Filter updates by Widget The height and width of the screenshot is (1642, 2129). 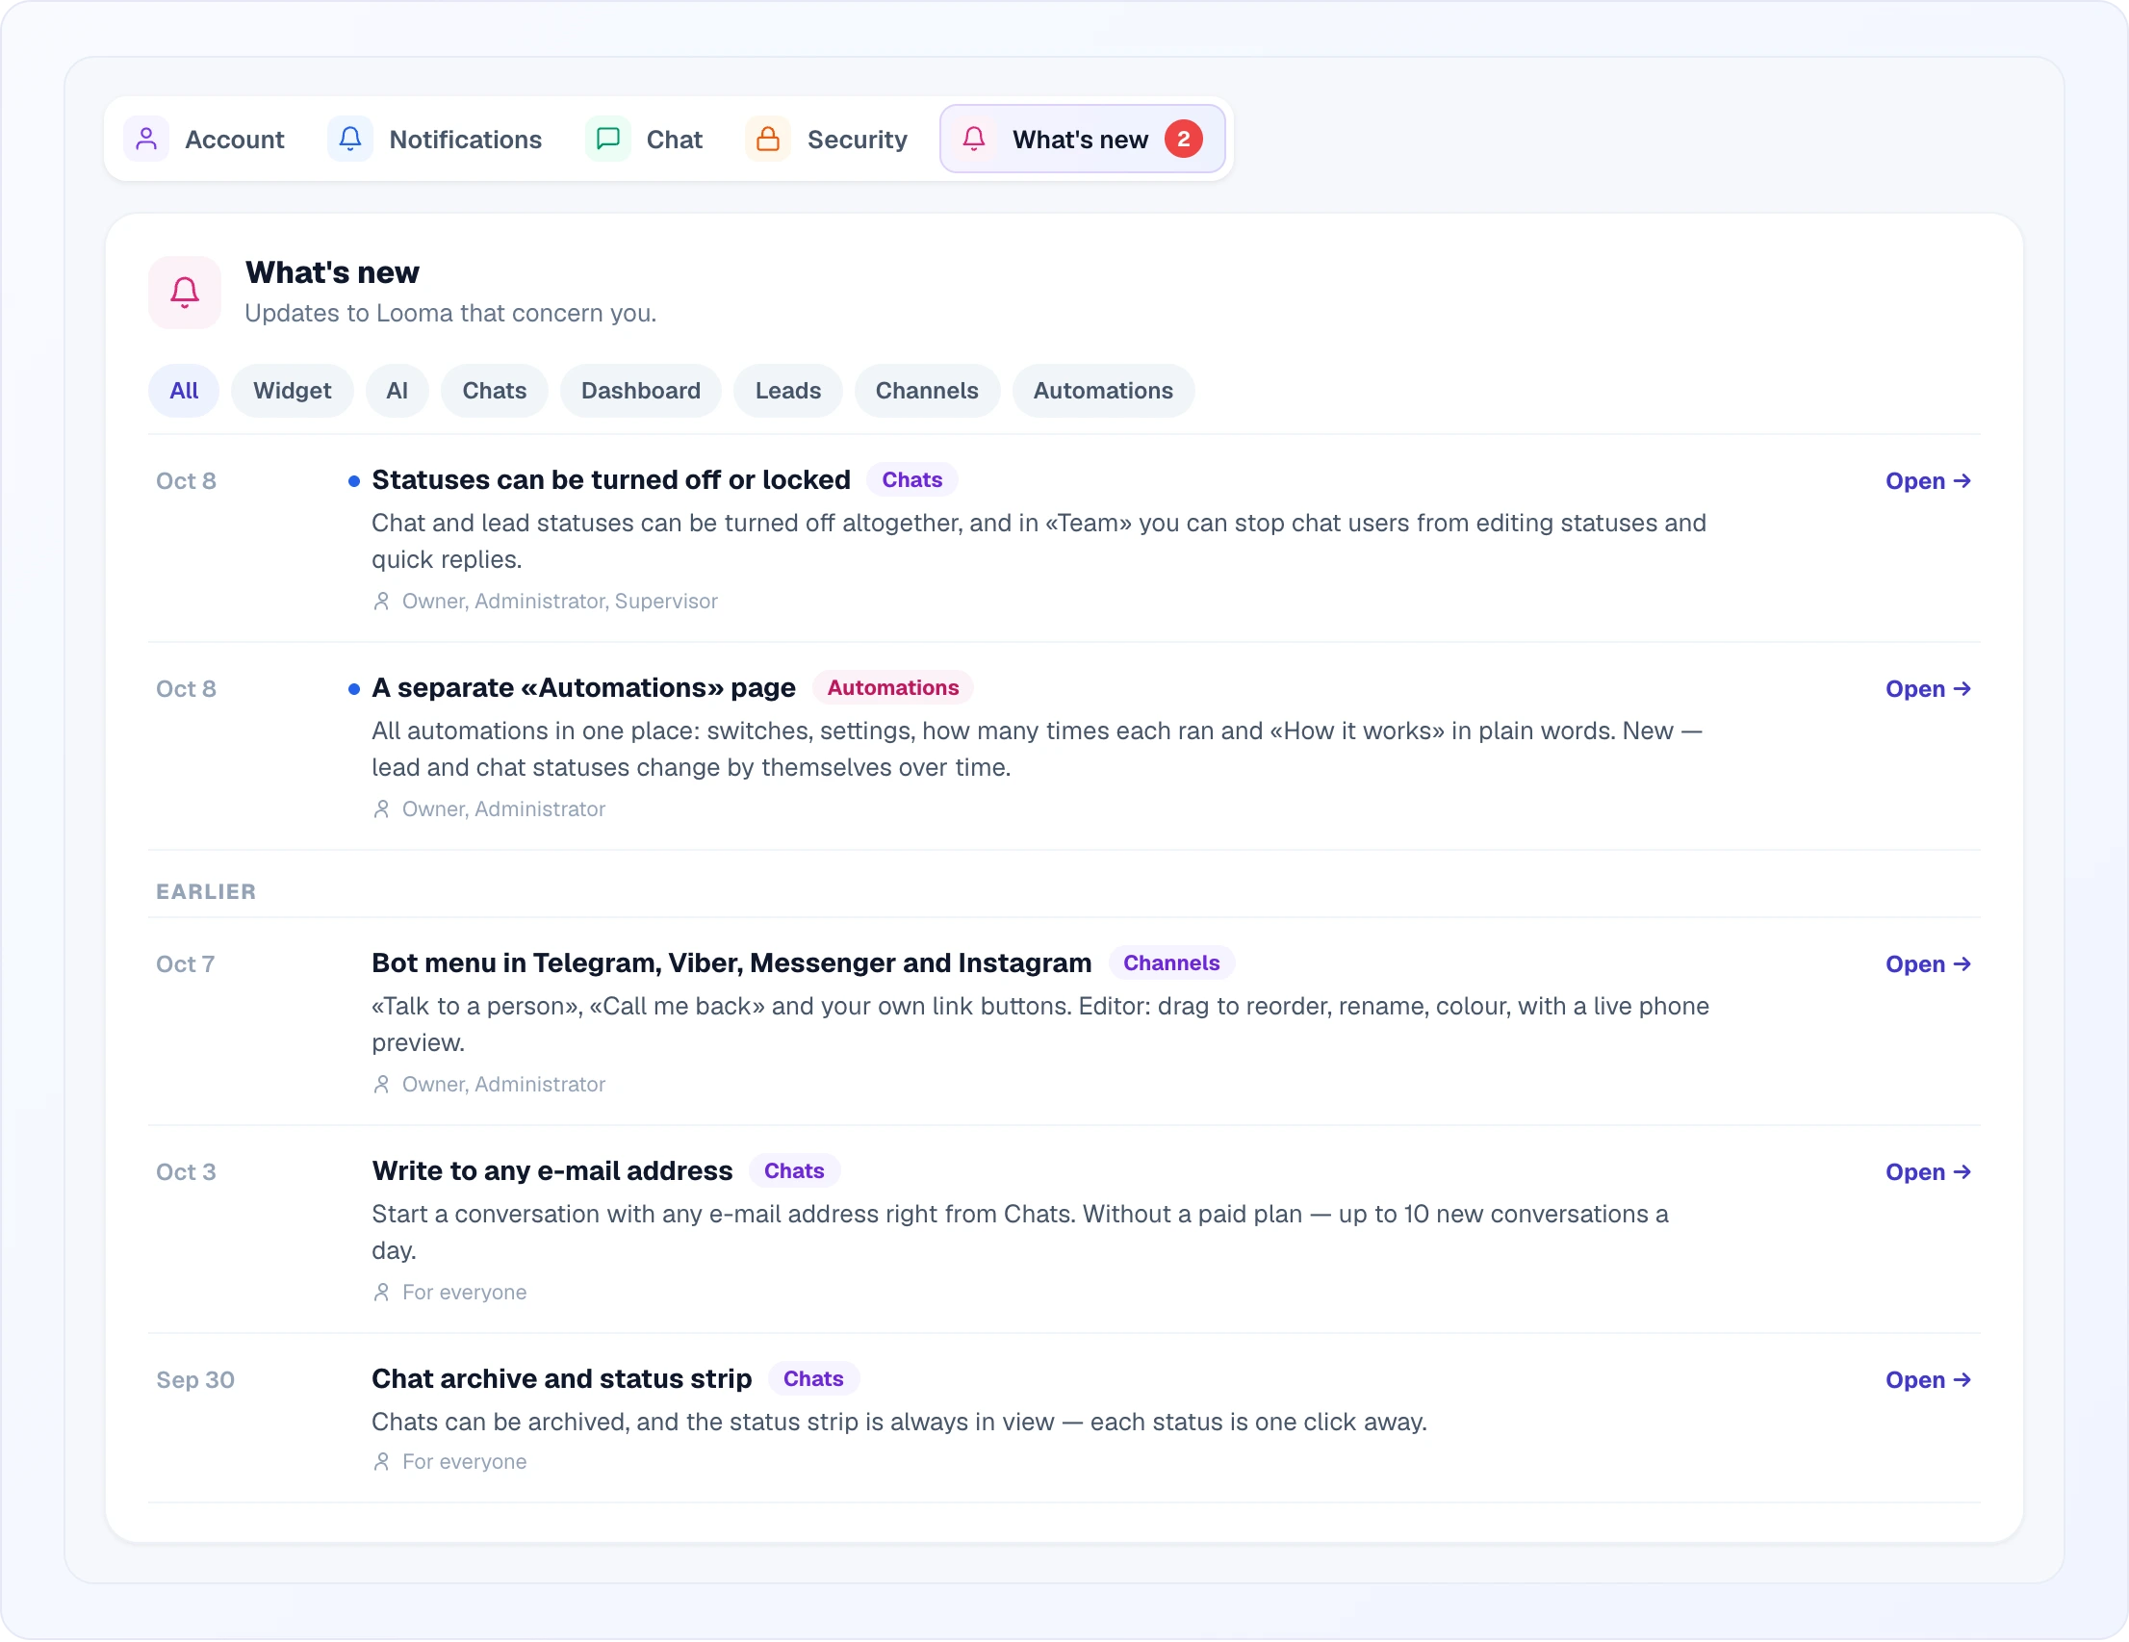tap(293, 391)
